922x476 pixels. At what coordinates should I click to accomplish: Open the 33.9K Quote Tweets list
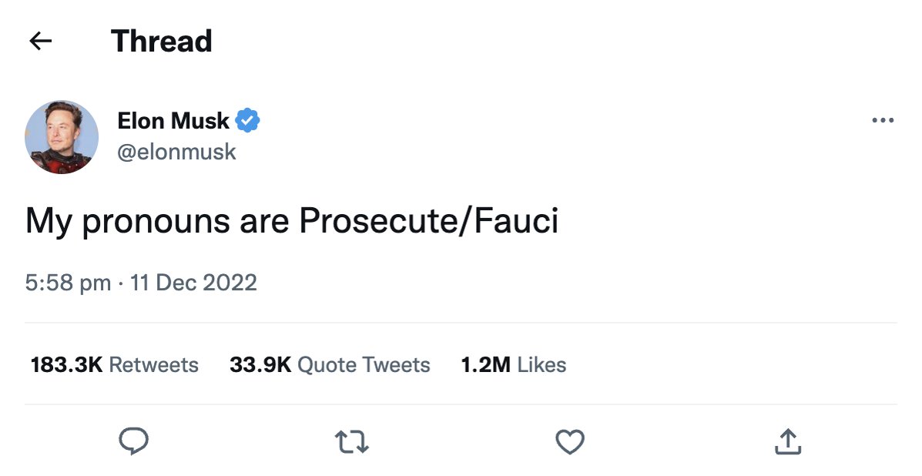(330, 364)
